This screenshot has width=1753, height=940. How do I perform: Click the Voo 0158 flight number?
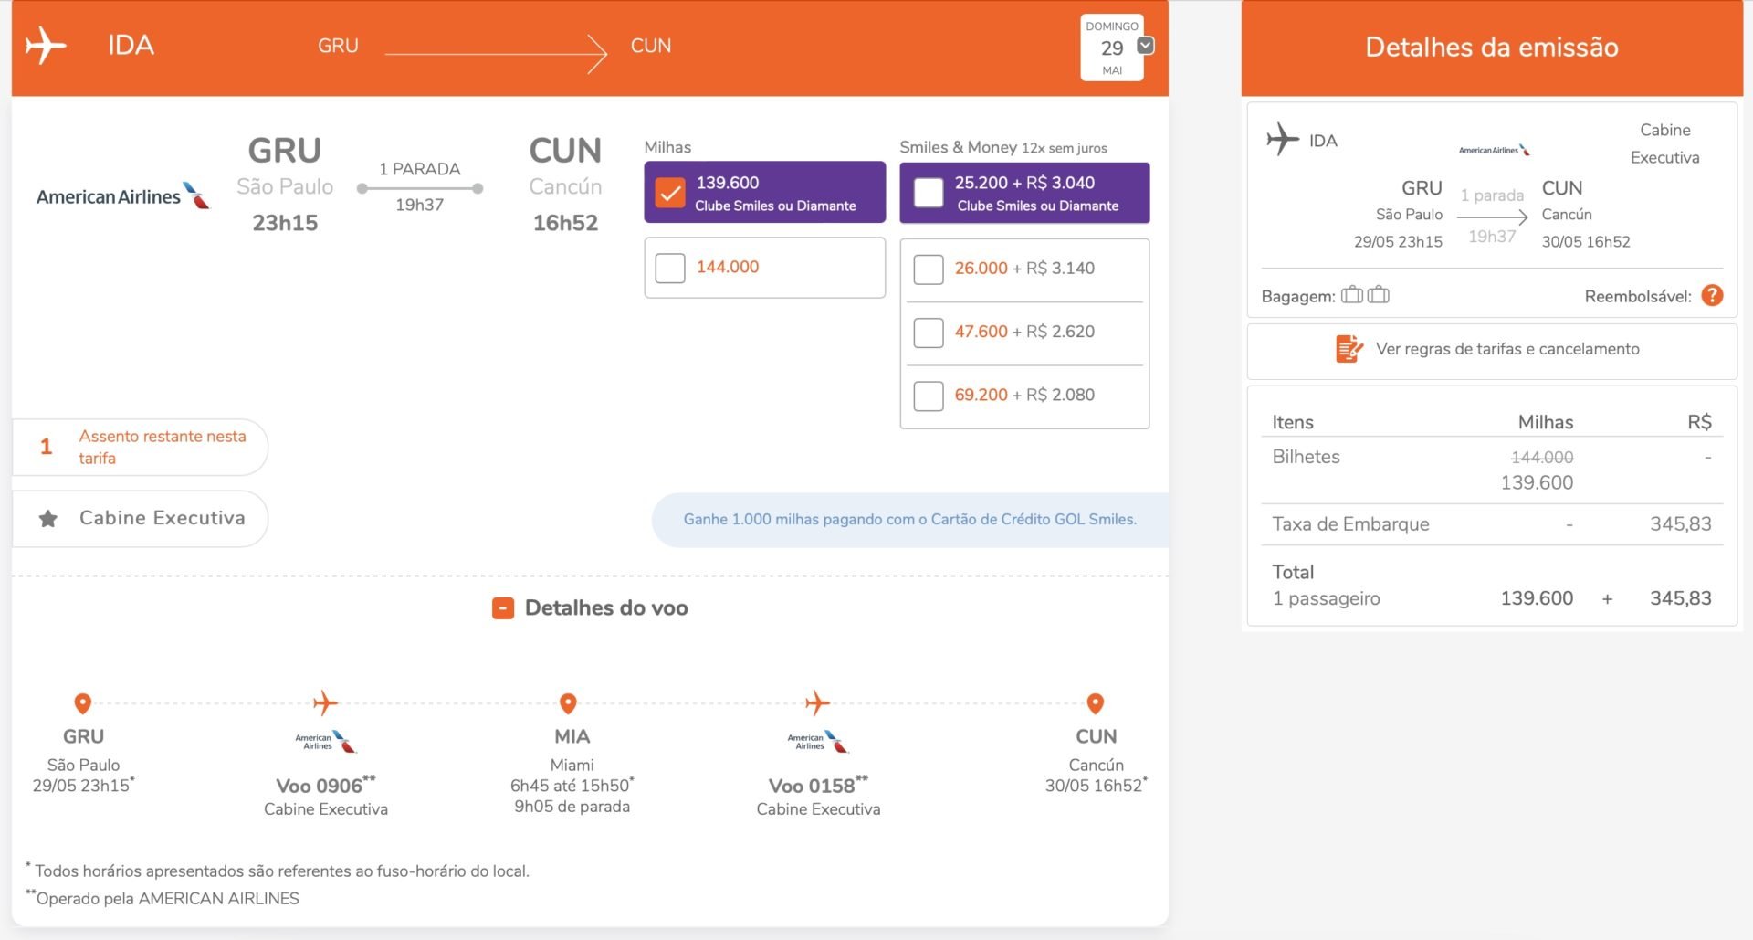coord(818,786)
